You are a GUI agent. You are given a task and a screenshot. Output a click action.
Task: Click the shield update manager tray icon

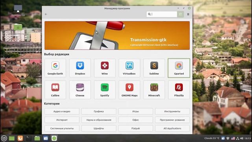(x=228, y=138)
